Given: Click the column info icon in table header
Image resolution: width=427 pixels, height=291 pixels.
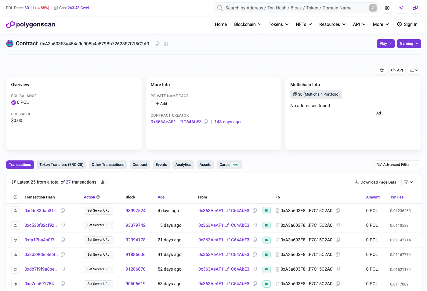Looking at the screenshot, I should [x=16, y=197].
